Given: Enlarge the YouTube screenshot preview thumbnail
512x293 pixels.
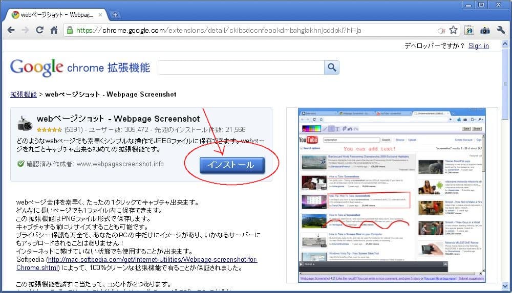Looking at the screenshot, I should (392, 195).
